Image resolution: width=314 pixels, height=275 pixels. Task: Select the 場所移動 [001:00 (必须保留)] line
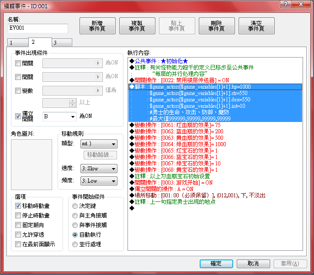pyautogui.click(x=215, y=196)
